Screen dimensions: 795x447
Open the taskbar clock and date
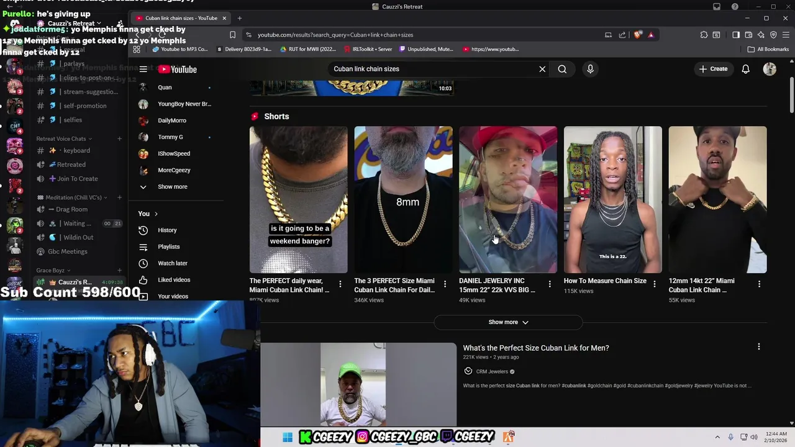coord(776,438)
